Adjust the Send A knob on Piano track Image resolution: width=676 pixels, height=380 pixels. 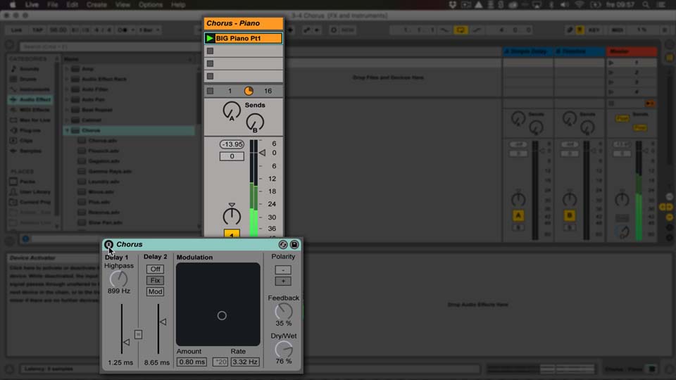232,110
